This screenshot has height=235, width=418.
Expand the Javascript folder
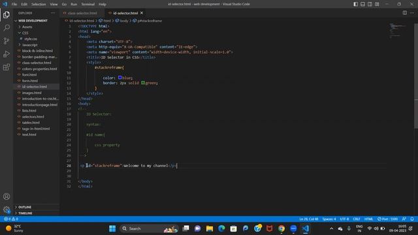30,45
